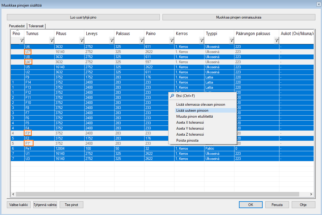Open the Leveys column filter icon
322x215 pixels.
tap(112, 40)
